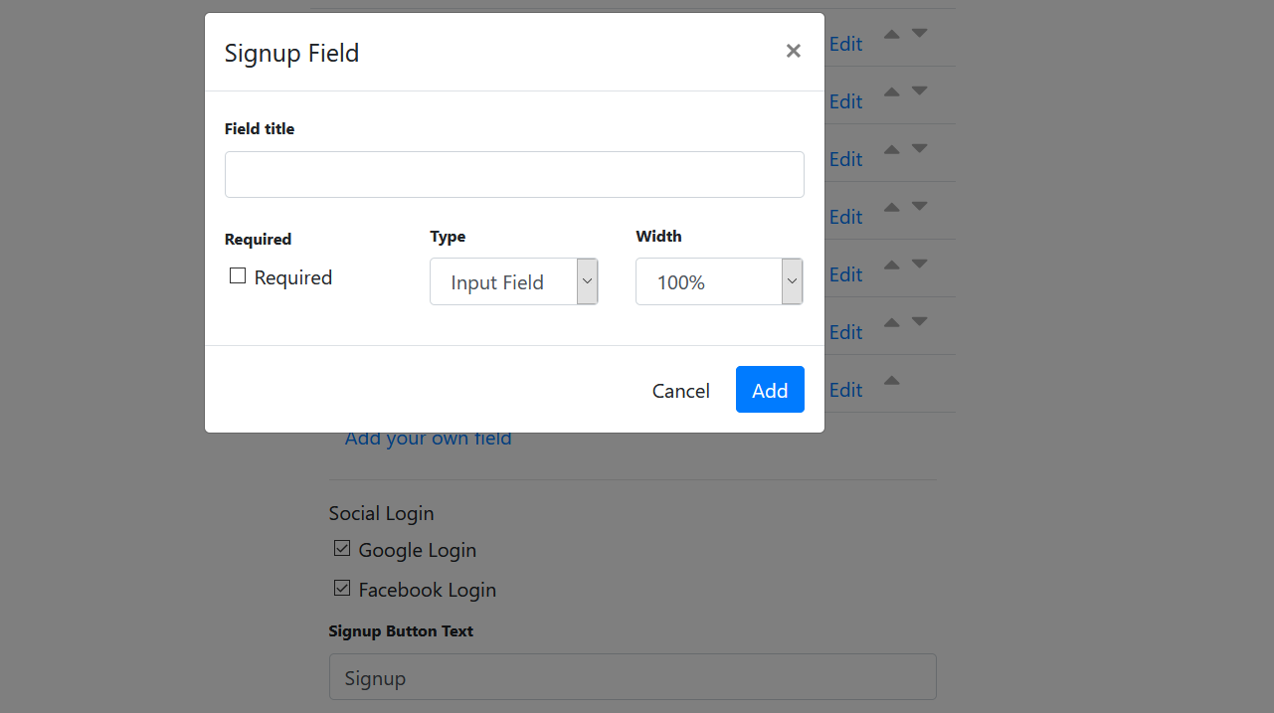Uncheck the Google Login checkbox
This screenshot has height=713, width=1274.
click(342, 548)
